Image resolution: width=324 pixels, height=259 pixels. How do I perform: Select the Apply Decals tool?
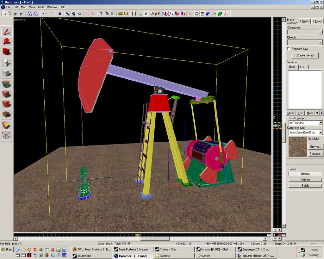point(7,104)
